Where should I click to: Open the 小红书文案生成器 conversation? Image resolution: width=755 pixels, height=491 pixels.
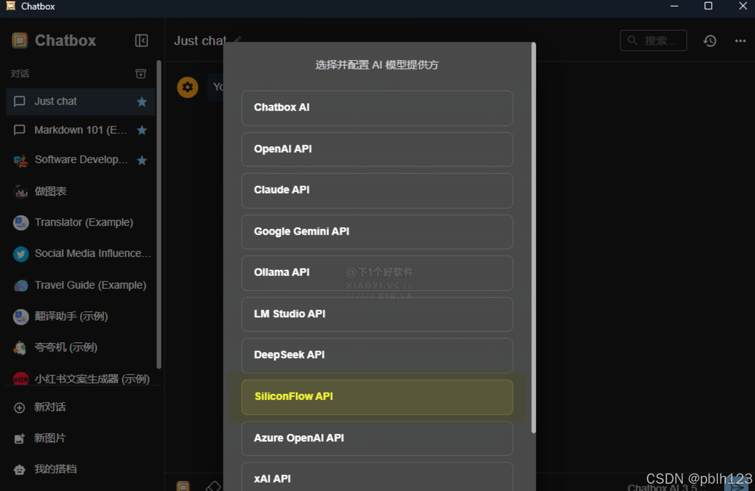pyautogui.click(x=80, y=379)
